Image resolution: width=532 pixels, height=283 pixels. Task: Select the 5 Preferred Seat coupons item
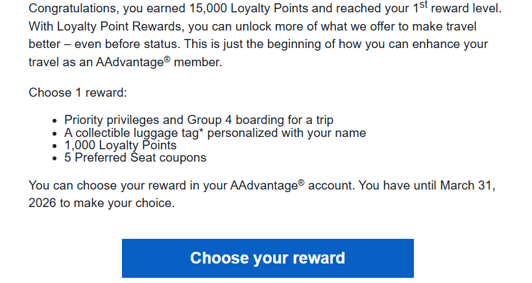(x=135, y=158)
